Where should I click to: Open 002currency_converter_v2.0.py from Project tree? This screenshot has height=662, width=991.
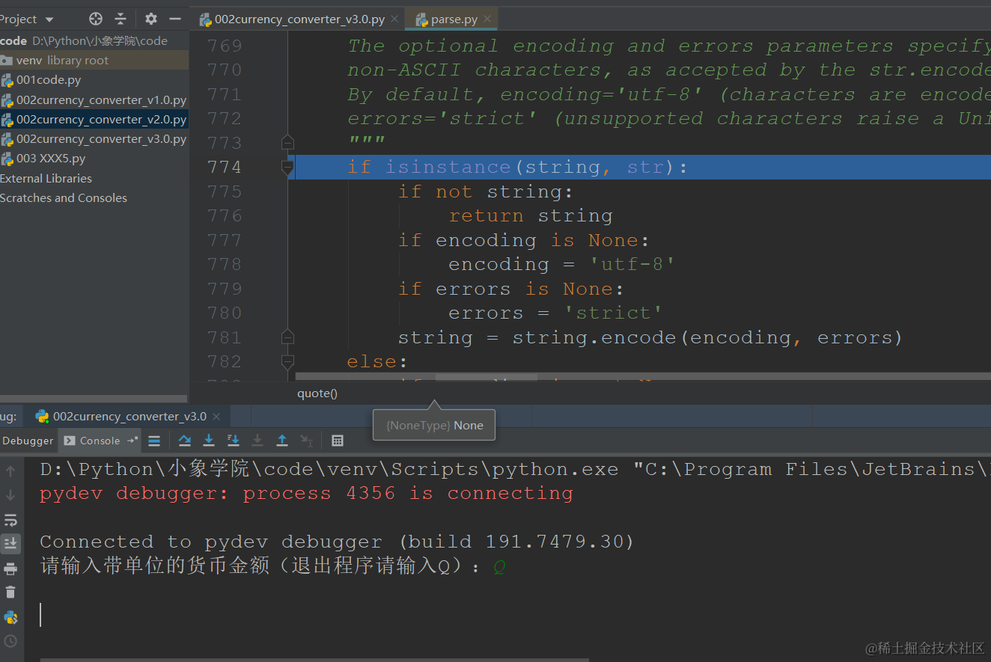point(97,119)
